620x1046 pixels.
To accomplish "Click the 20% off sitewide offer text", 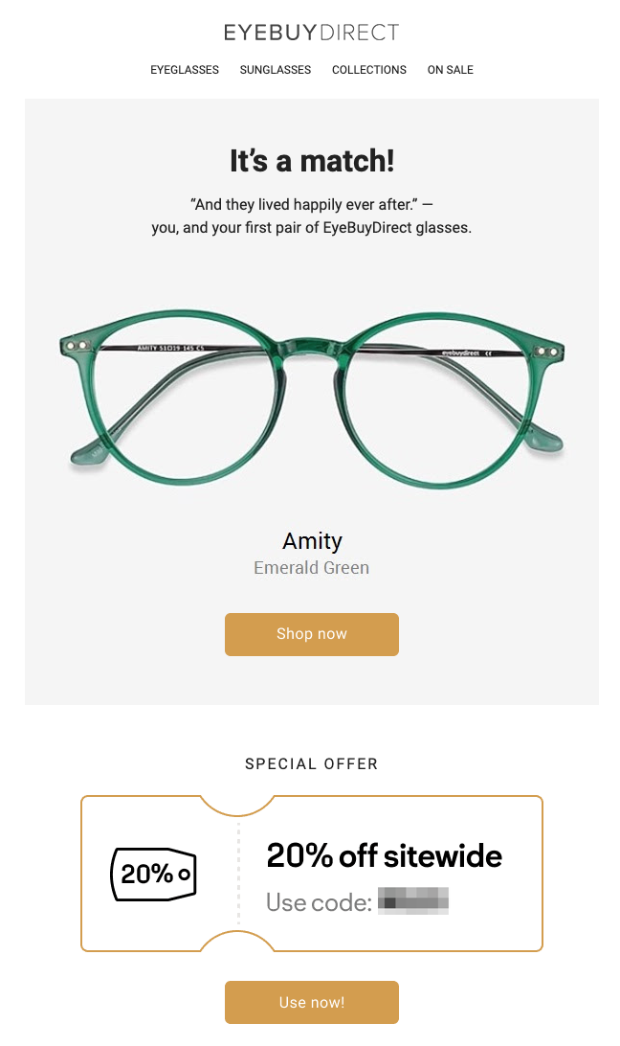I will point(385,855).
